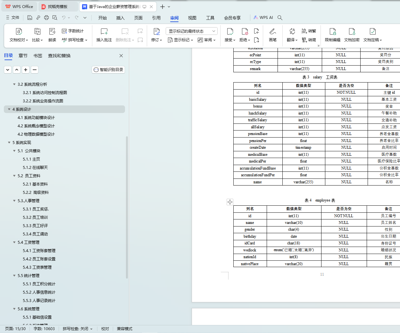The width and height of the screenshot is (400, 333).
Task: Collapse the 3.2 系统流程分析 outline node
Action: 14,84
